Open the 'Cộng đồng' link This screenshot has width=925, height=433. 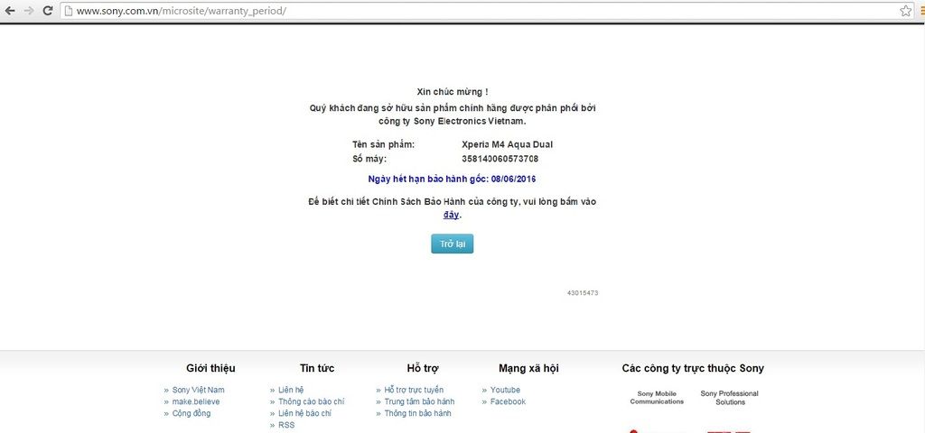(x=191, y=413)
